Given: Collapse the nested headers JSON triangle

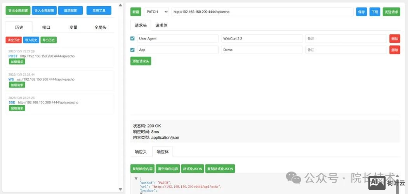Looking at the screenshot, I should point(141,192).
